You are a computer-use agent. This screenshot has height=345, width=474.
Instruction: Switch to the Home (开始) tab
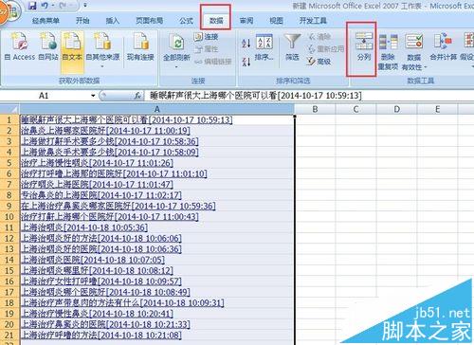click(x=82, y=21)
